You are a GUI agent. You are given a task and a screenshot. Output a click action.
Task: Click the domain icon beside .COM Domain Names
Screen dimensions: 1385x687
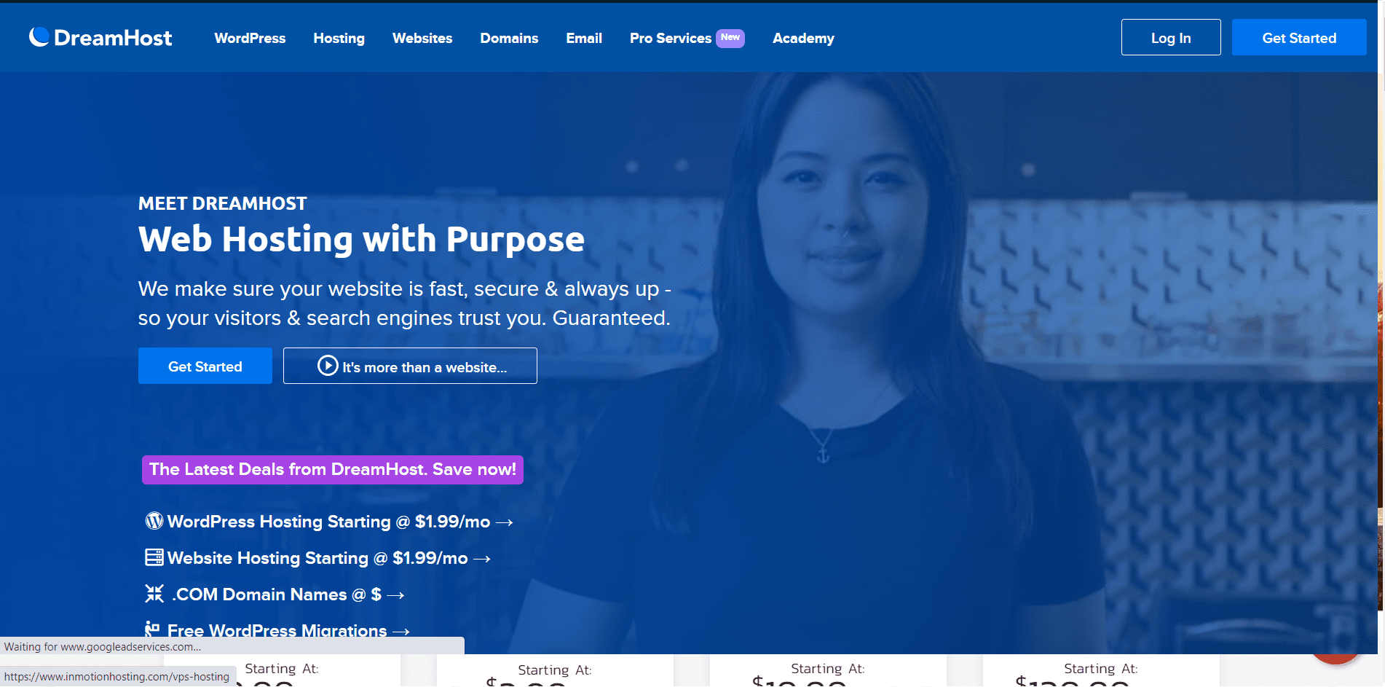[154, 594]
